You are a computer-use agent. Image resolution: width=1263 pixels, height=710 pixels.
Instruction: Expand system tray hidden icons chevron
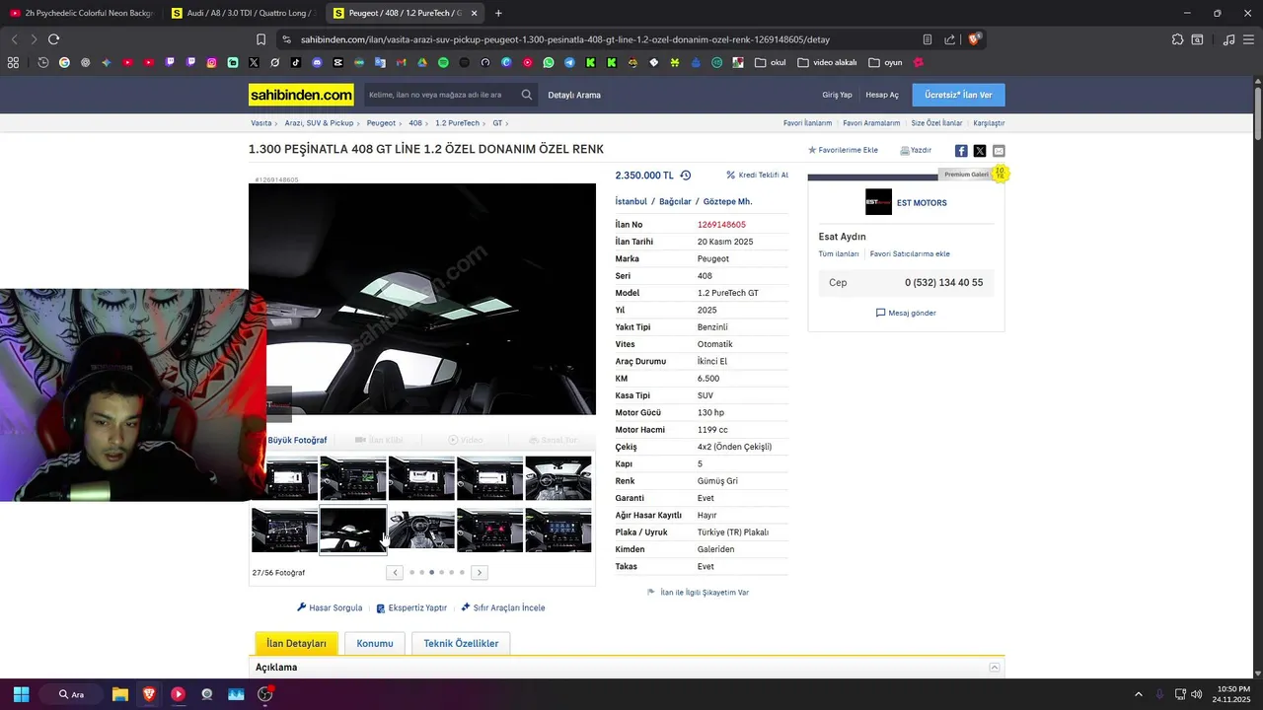[x=1138, y=694]
